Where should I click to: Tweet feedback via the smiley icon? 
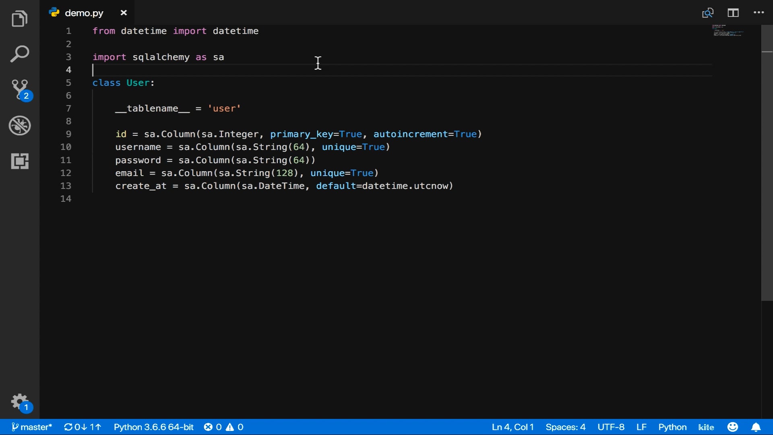[x=732, y=427]
